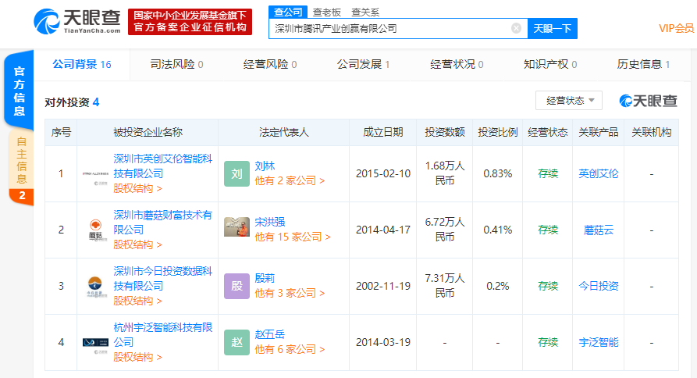Clear the search box with X icon
The width and height of the screenshot is (697, 378).
click(x=516, y=28)
